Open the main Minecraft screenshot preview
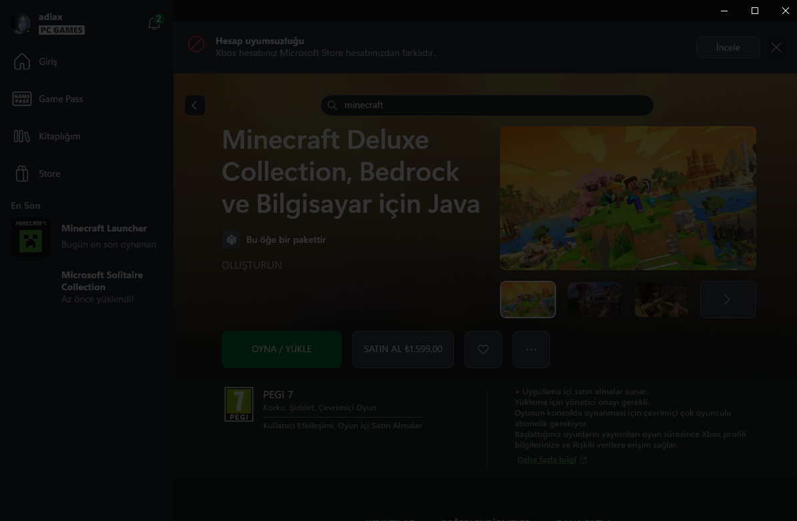Image resolution: width=797 pixels, height=521 pixels. click(627, 198)
